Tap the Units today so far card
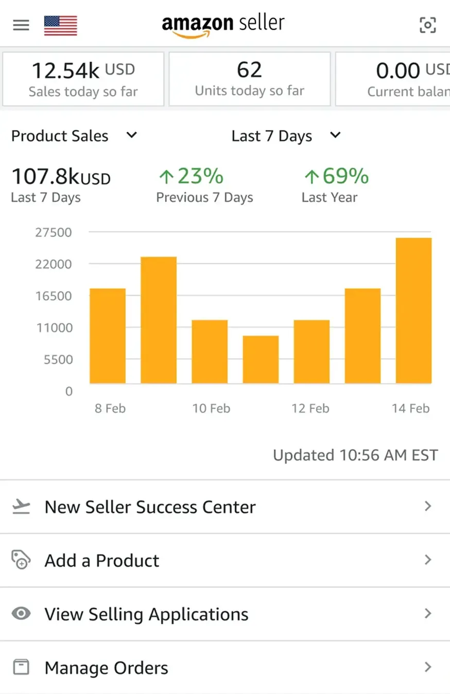This screenshot has height=694, width=450. coord(250,79)
